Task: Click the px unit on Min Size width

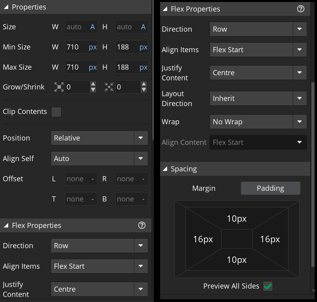Action: coord(93,47)
